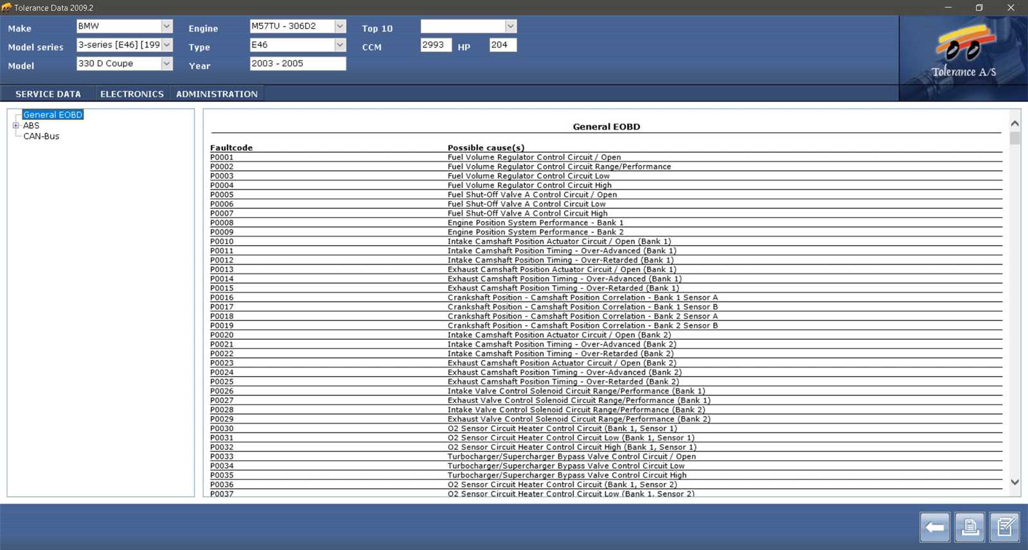Open the Make dropdown
Viewport: 1028px width, 550px height.
coord(166,26)
